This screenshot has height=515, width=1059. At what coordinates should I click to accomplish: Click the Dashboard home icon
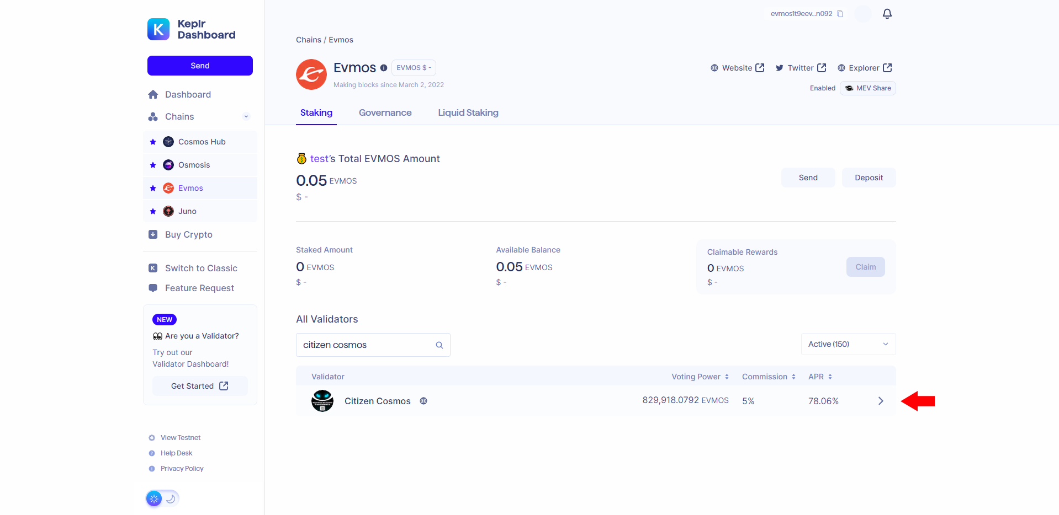tap(153, 94)
